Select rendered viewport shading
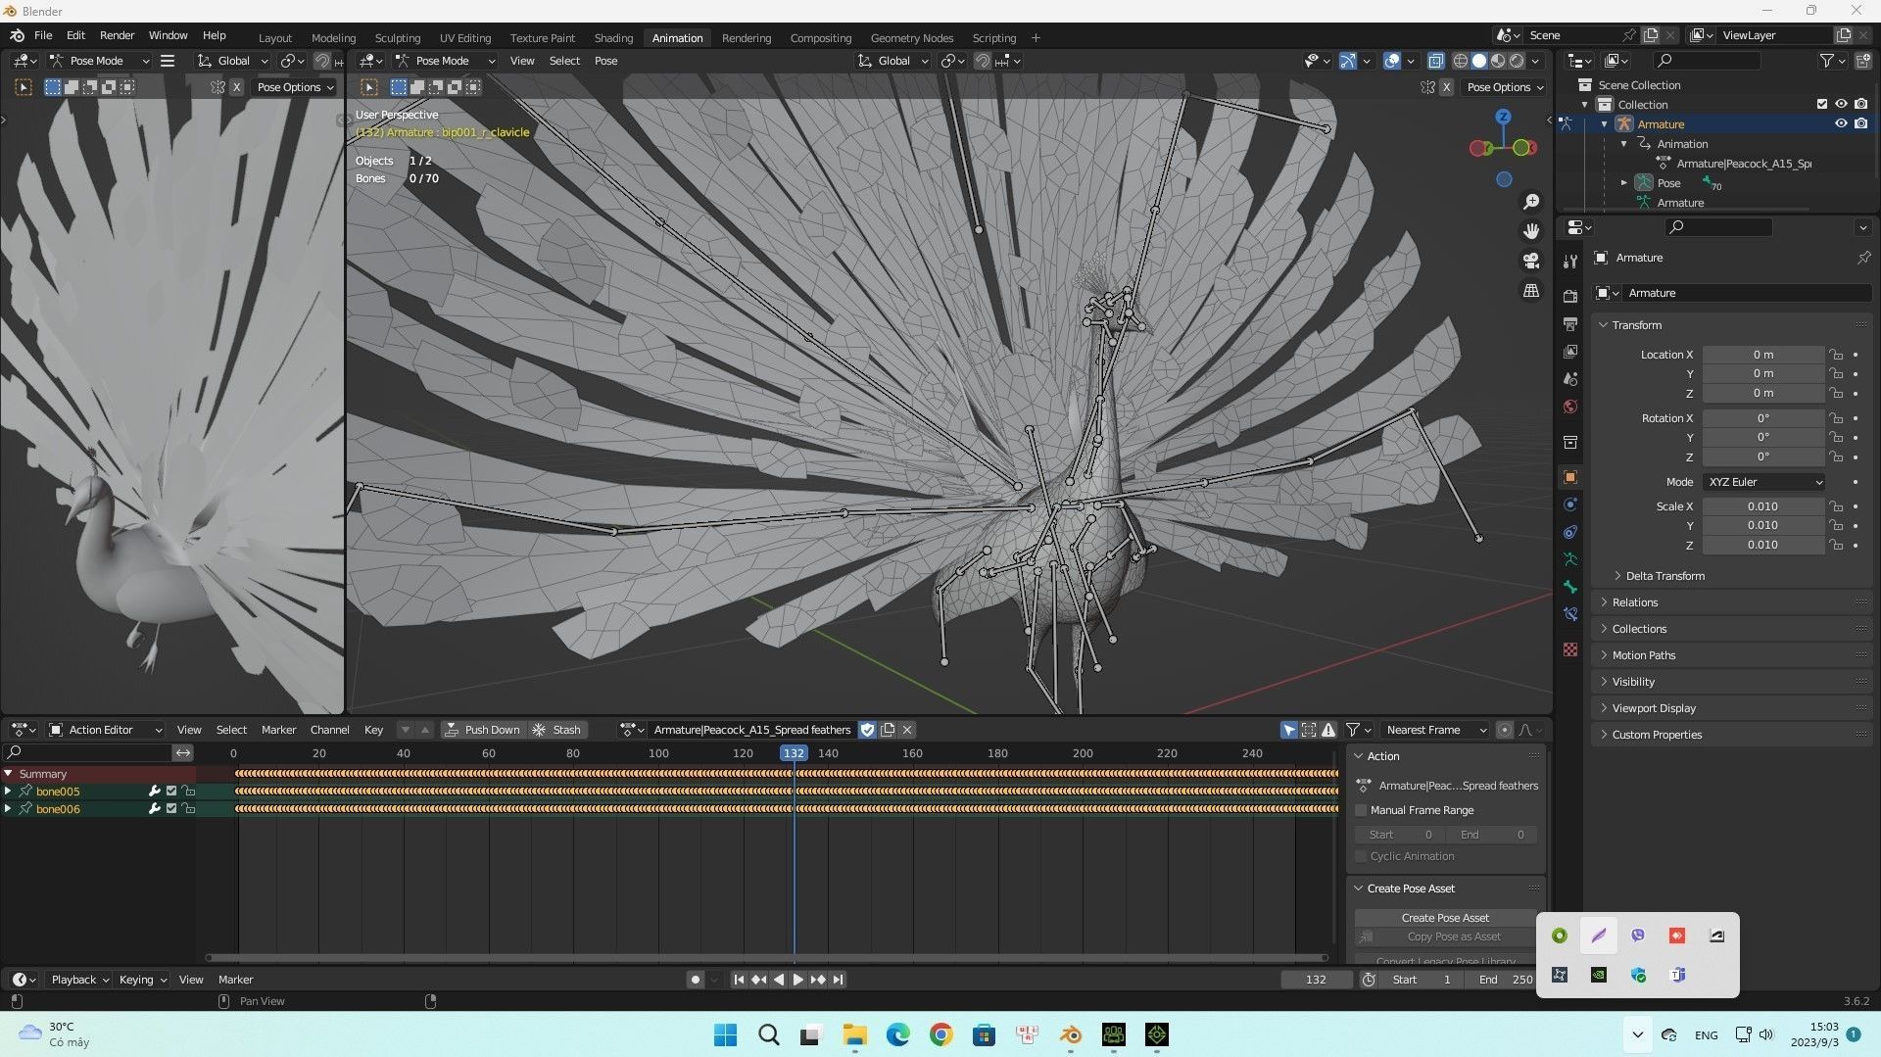1881x1057 pixels. [1517, 61]
